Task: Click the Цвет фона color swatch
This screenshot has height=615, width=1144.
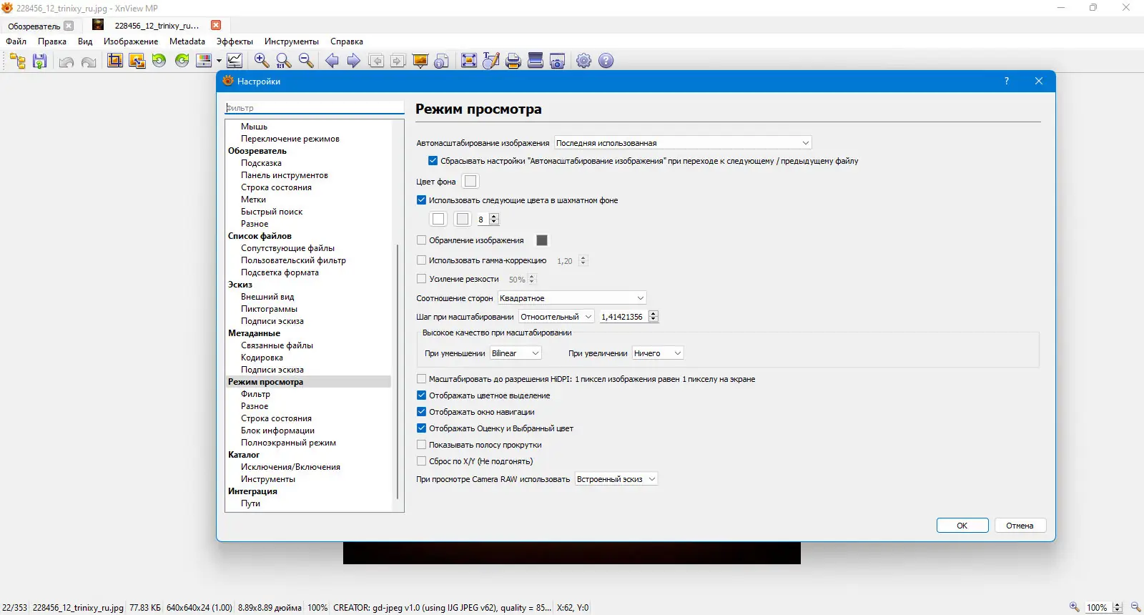Action: tap(470, 182)
